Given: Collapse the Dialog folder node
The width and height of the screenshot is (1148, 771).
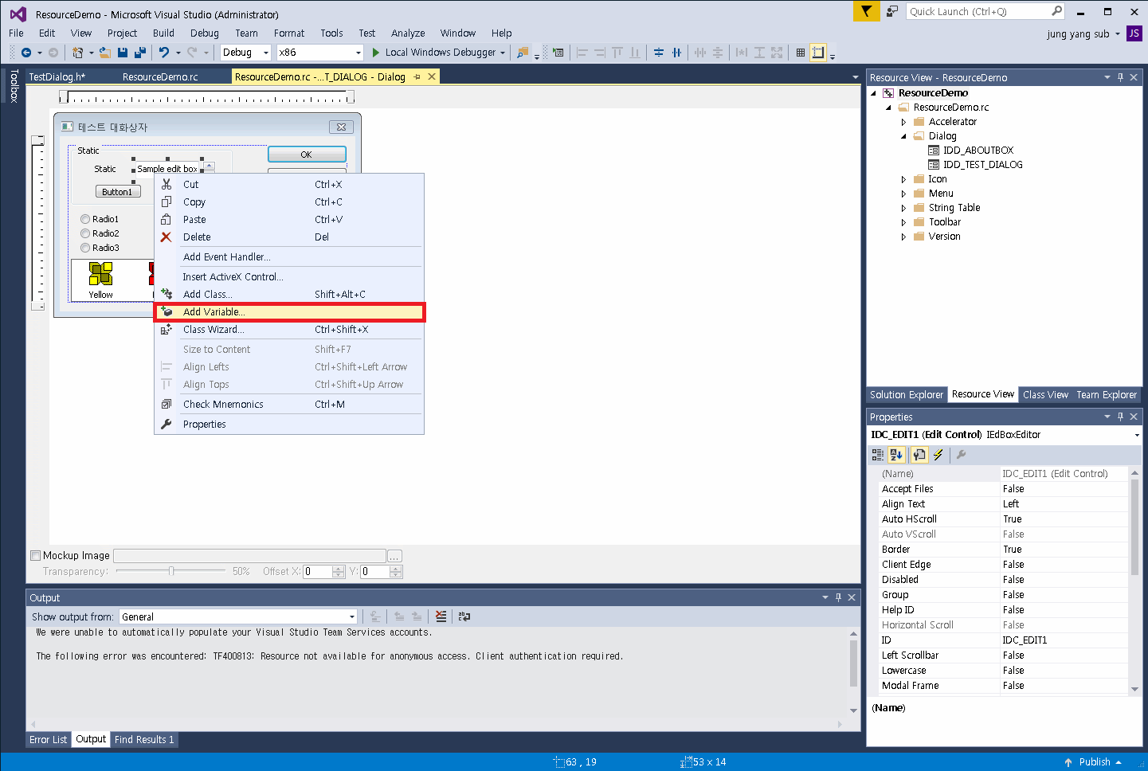Looking at the screenshot, I should (903, 136).
